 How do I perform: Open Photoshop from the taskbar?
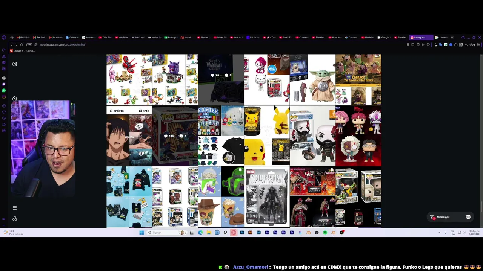[242, 233]
